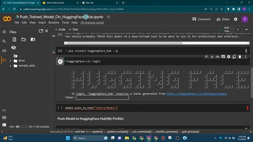Add a new Text cell
This screenshot has height=142, width=253.
(74, 30)
